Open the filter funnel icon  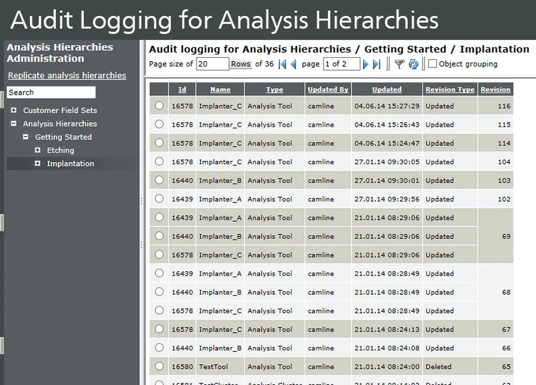[x=399, y=64]
